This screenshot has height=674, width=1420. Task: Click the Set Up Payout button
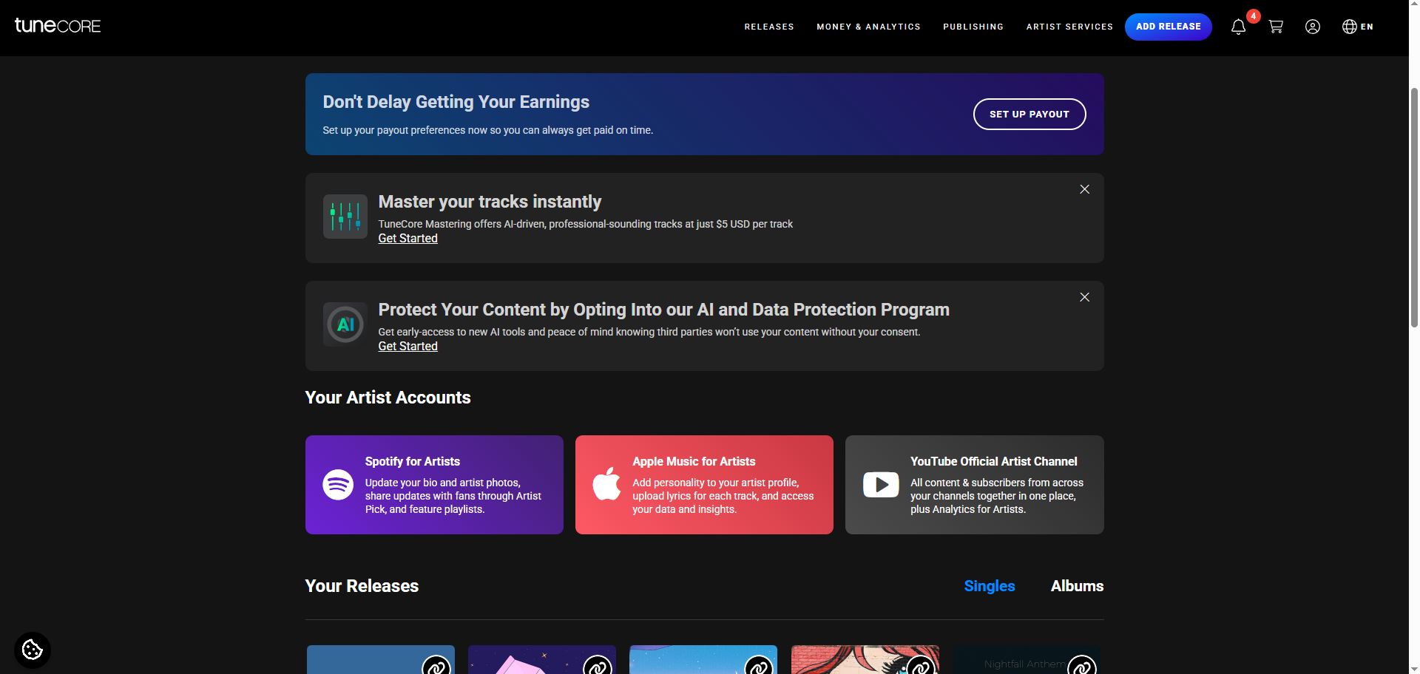click(x=1029, y=114)
